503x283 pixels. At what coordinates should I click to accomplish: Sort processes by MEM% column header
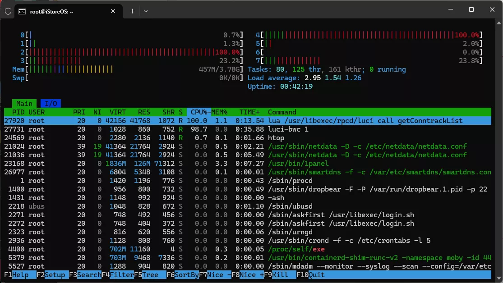click(x=220, y=112)
